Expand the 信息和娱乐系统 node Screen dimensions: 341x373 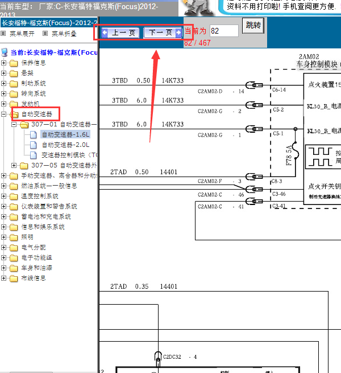pos(3,227)
